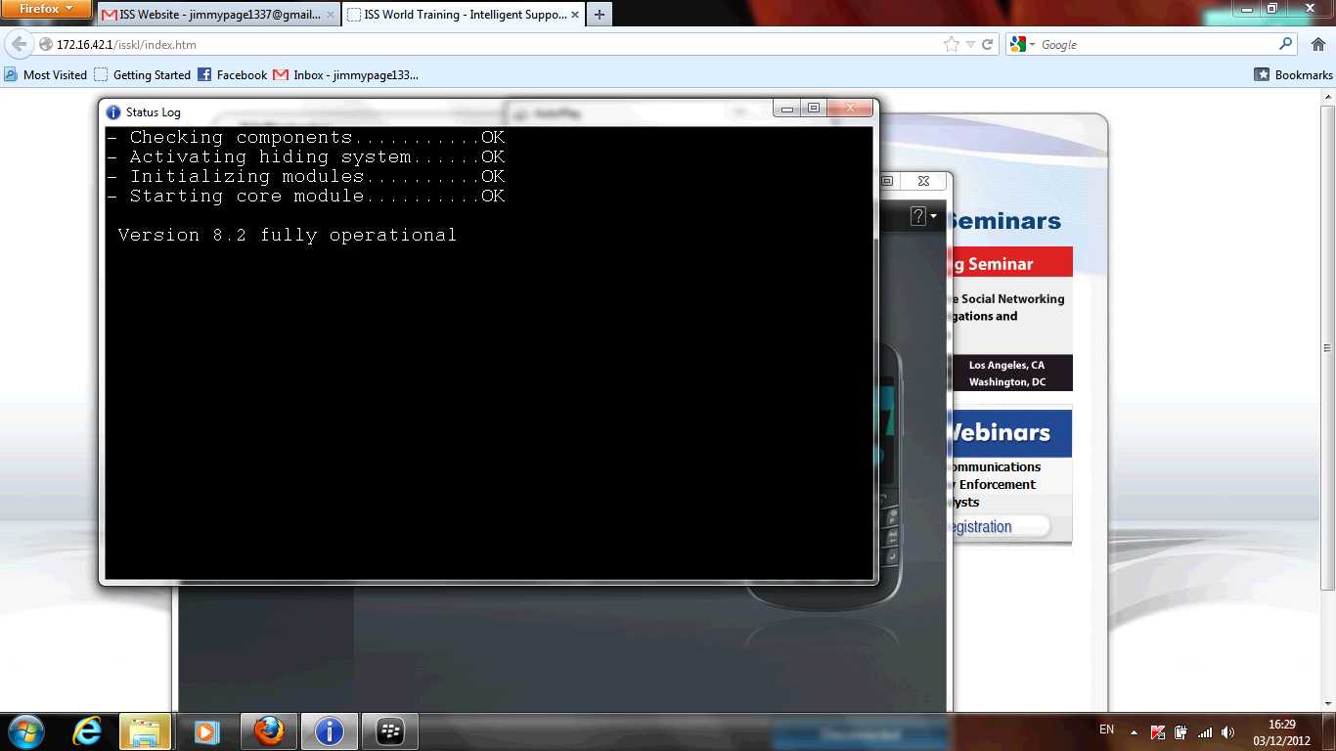This screenshot has width=1336, height=751.
Task: Close the ISS World Training tab
Action: (x=573, y=16)
